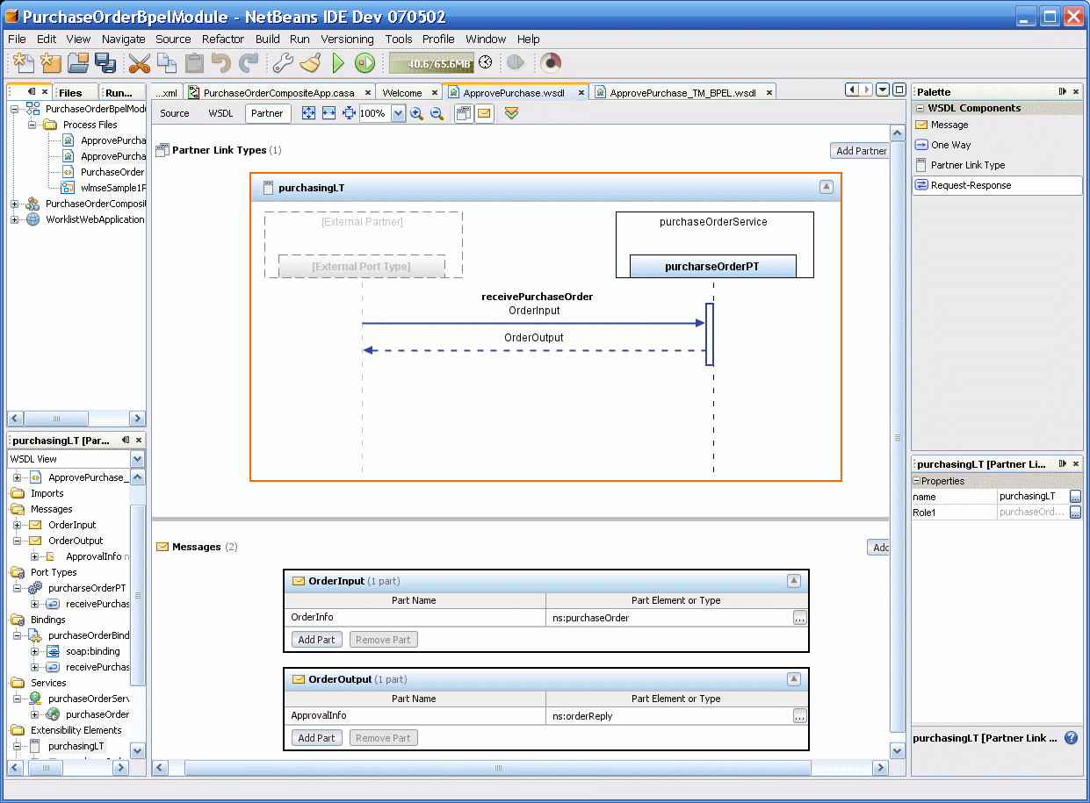Click the validate icon with green chevrons
1090x803 pixels.
(x=512, y=113)
